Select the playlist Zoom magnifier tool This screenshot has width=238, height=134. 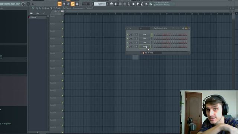point(57,8)
